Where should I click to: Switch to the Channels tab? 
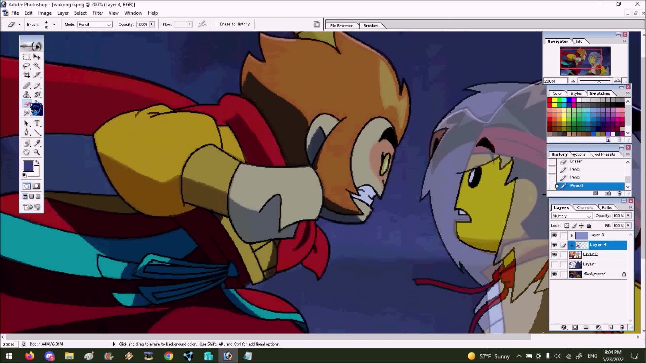point(585,208)
